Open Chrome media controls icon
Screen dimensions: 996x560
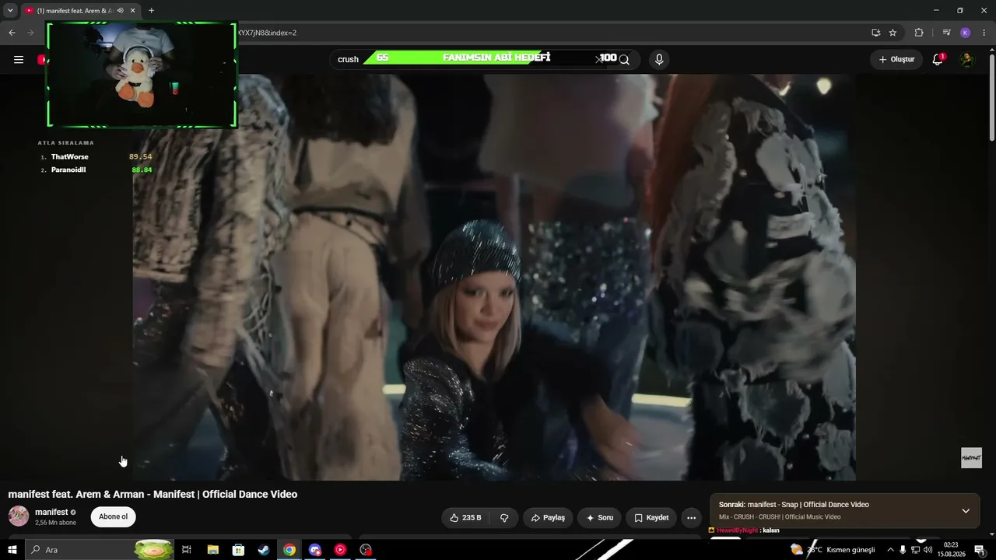tap(946, 33)
